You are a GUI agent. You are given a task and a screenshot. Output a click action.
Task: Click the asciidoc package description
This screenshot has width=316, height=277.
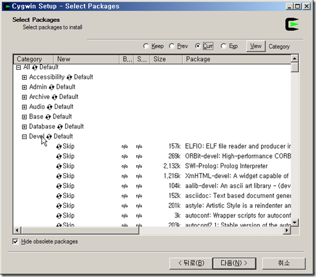(238, 196)
